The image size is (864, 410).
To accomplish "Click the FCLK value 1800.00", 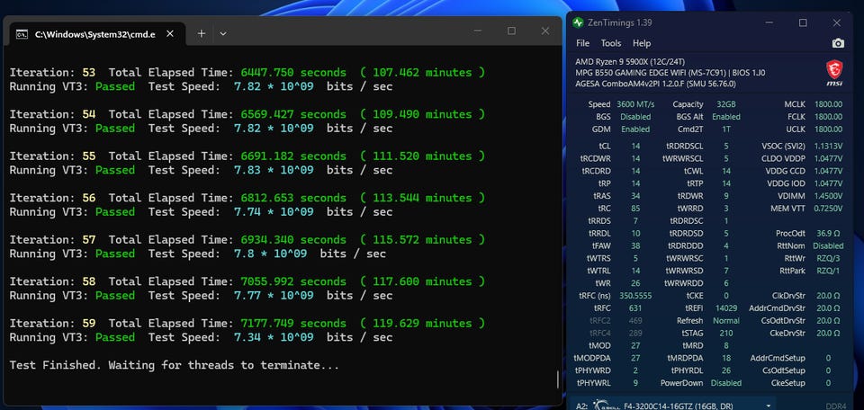I will coord(829,117).
